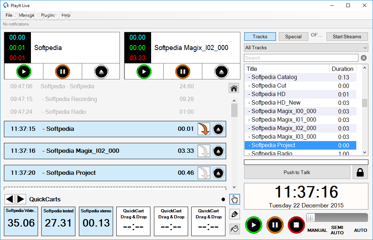The width and height of the screenshot is (373, 240).
Task: Go to next QuickCarts page
Action: click(21, 199)
